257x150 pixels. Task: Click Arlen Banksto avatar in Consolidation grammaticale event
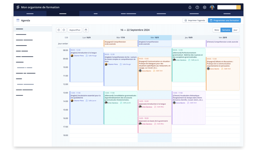tap(106, 103)
